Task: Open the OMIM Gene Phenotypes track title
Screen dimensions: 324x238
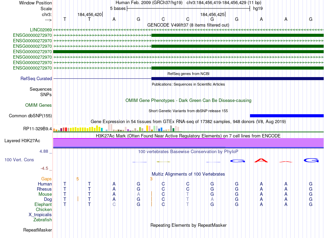Action: (188, 100)
